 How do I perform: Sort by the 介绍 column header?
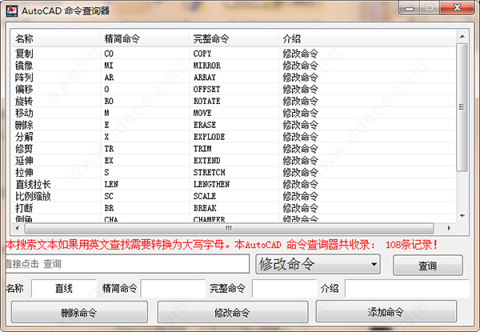tap(366, 39)
